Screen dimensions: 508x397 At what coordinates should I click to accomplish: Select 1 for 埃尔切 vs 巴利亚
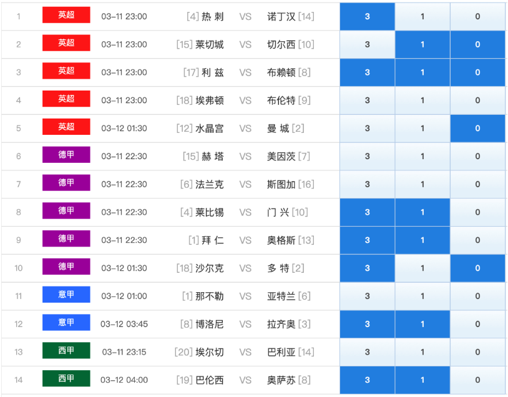(x=423, y=352)
